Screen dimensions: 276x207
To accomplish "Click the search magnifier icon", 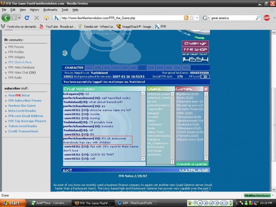I will 258,18.
